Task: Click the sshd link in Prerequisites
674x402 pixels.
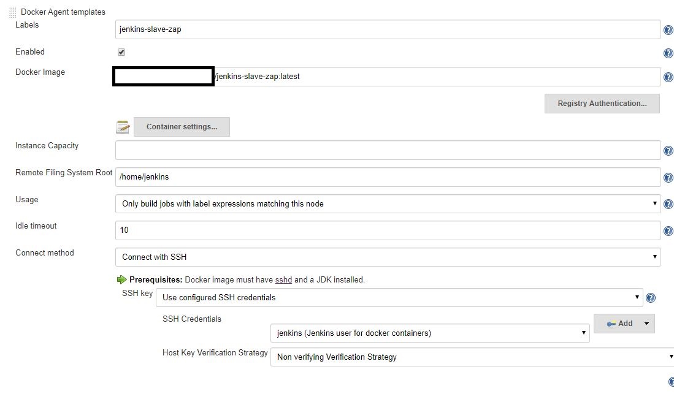Action: click(283, 279)
